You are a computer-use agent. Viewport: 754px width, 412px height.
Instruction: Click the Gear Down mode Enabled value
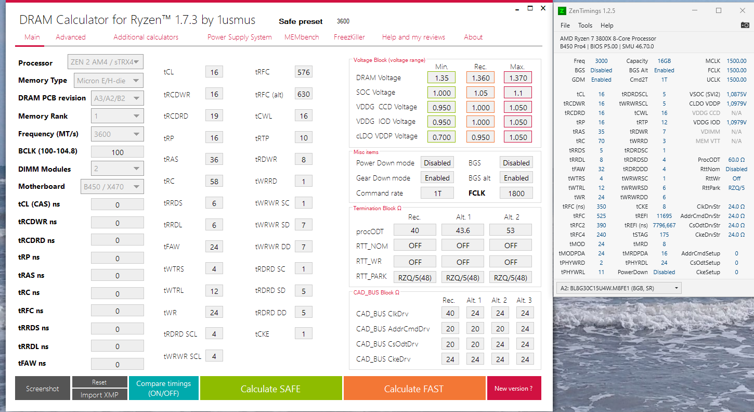coord(437,178)
